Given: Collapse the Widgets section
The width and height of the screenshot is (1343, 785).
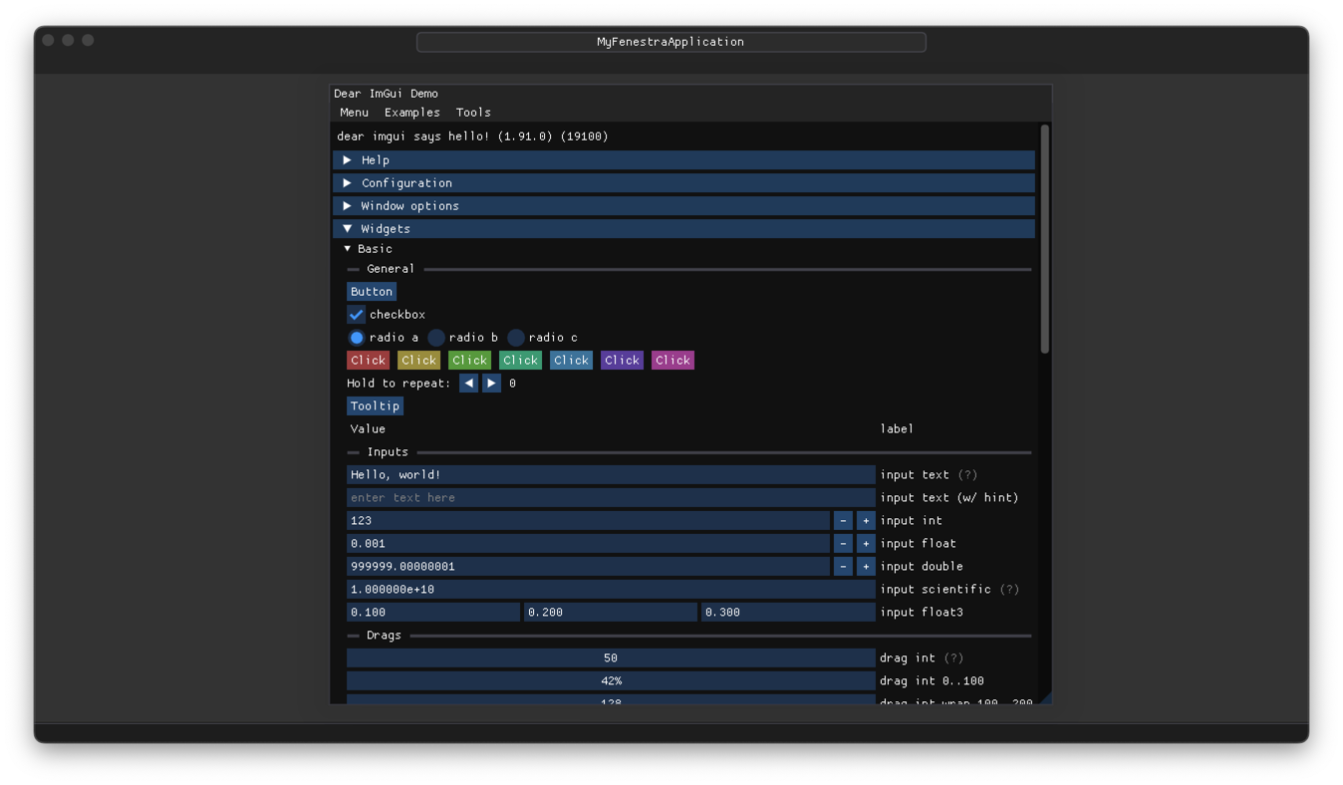Looking at the screenshot, I should coord(683,228).
